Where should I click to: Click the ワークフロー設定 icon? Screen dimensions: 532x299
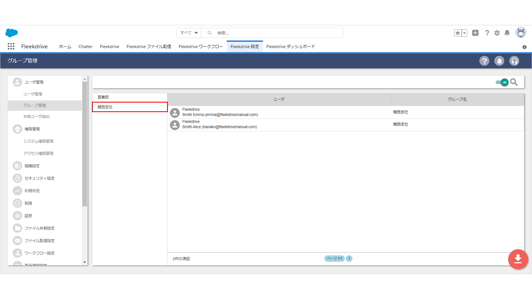pos(17,253)
